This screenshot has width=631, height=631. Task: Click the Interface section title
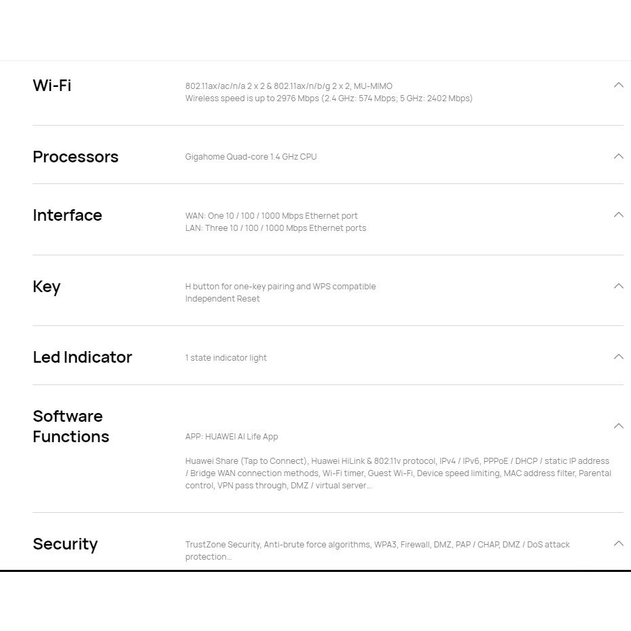coord(67,215)
